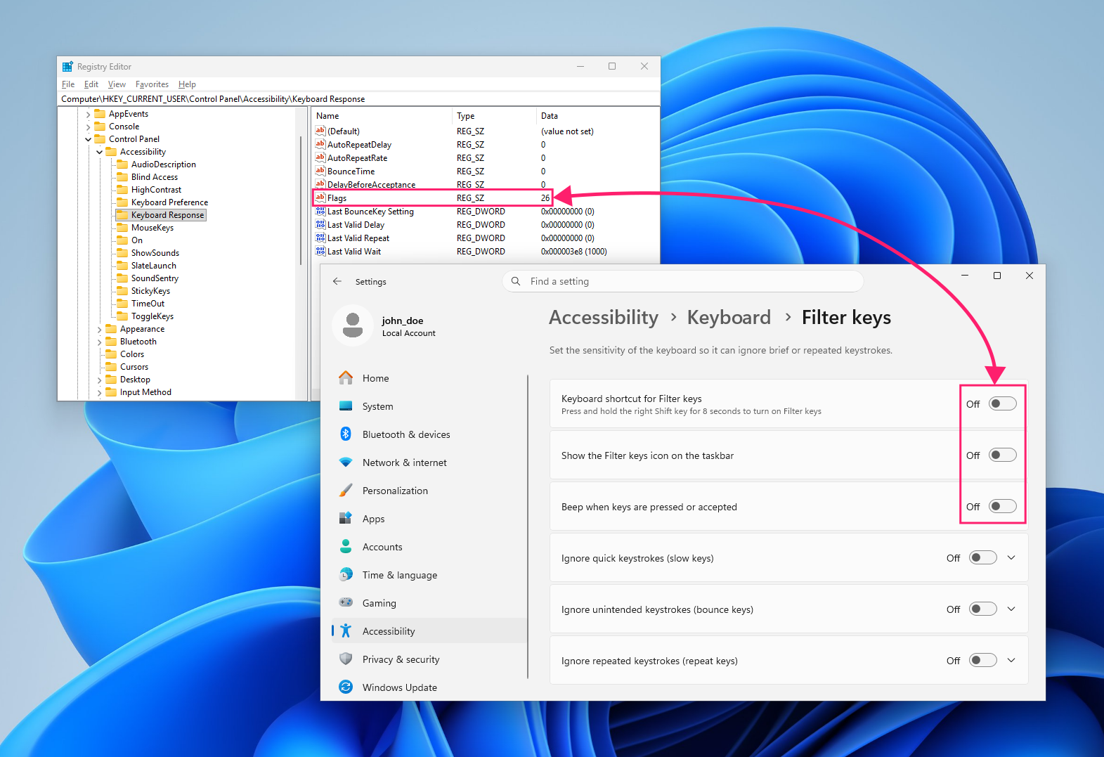Image resolution: width=1104 pixels, height=757 pixels.
Task: Click the Home icon in Settings sidebar
Action: [346, 378]
